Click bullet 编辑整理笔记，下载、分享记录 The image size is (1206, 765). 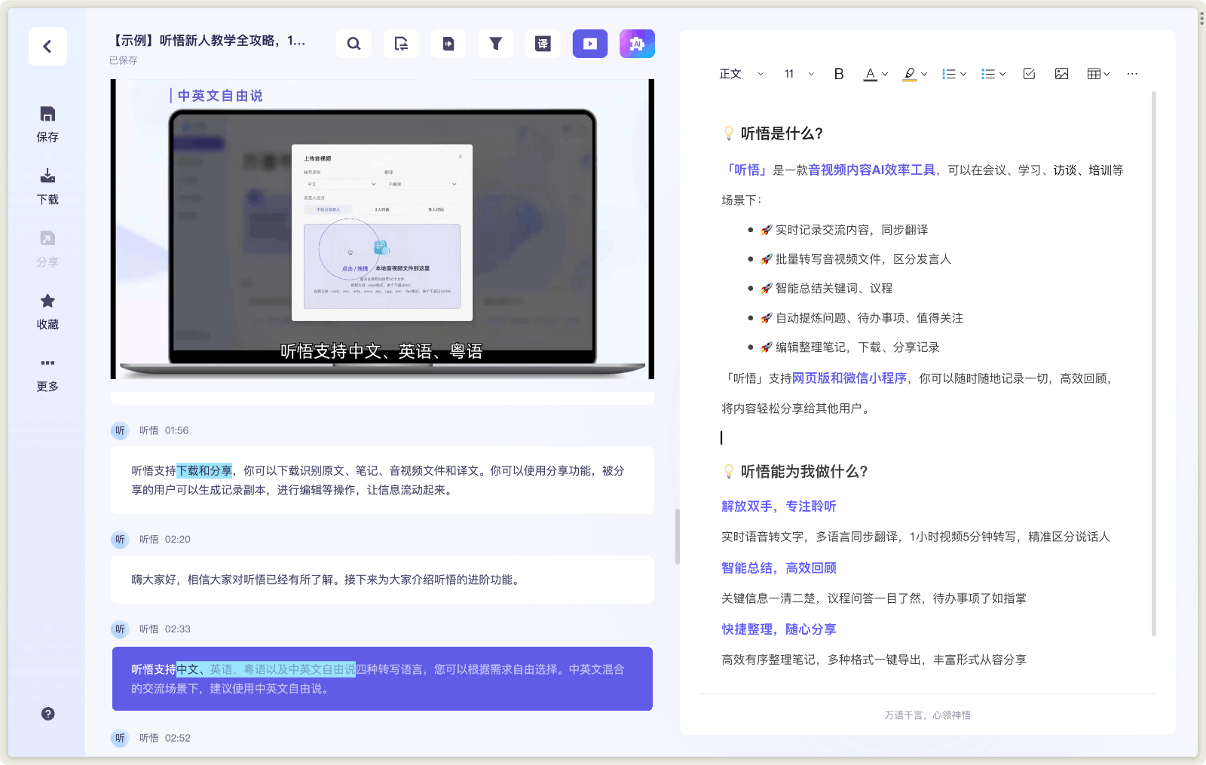click(x=857, y=347)
